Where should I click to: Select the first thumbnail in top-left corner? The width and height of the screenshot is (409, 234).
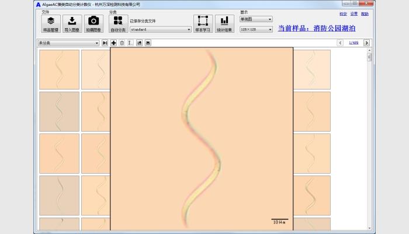[x=59, y=69]
